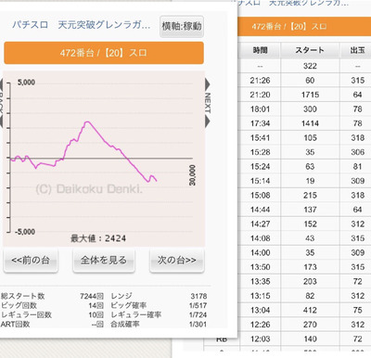This screenshot has width=371, height=358.
Task: Click the start count 215
Action: click(310, 196)
